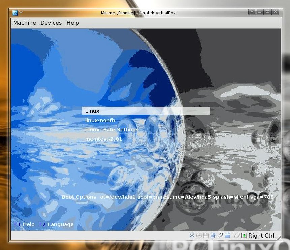Click the F2 Language shortcut label

point(56,224)
